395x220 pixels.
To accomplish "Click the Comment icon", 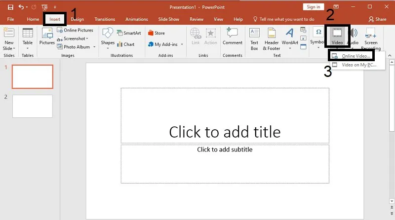I will (x=232, y=37).
